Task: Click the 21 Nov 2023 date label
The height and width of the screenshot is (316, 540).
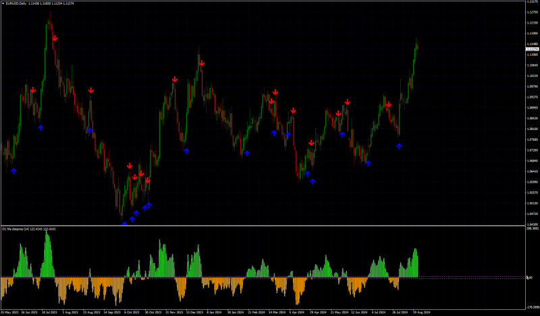Action: pyautogui.click(x=173, y=313)
